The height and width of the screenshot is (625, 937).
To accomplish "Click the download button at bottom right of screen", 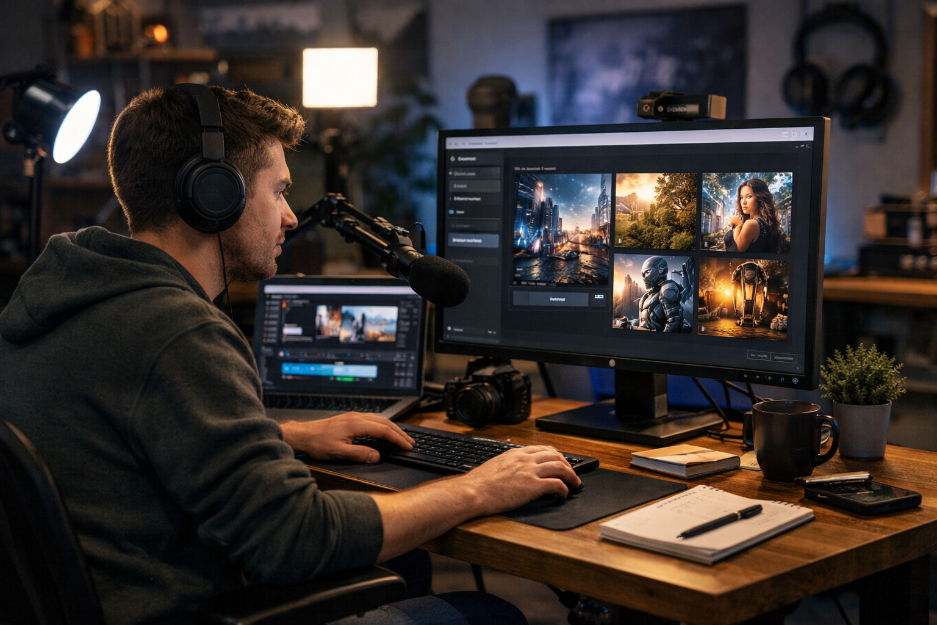I will pos(785,358).
